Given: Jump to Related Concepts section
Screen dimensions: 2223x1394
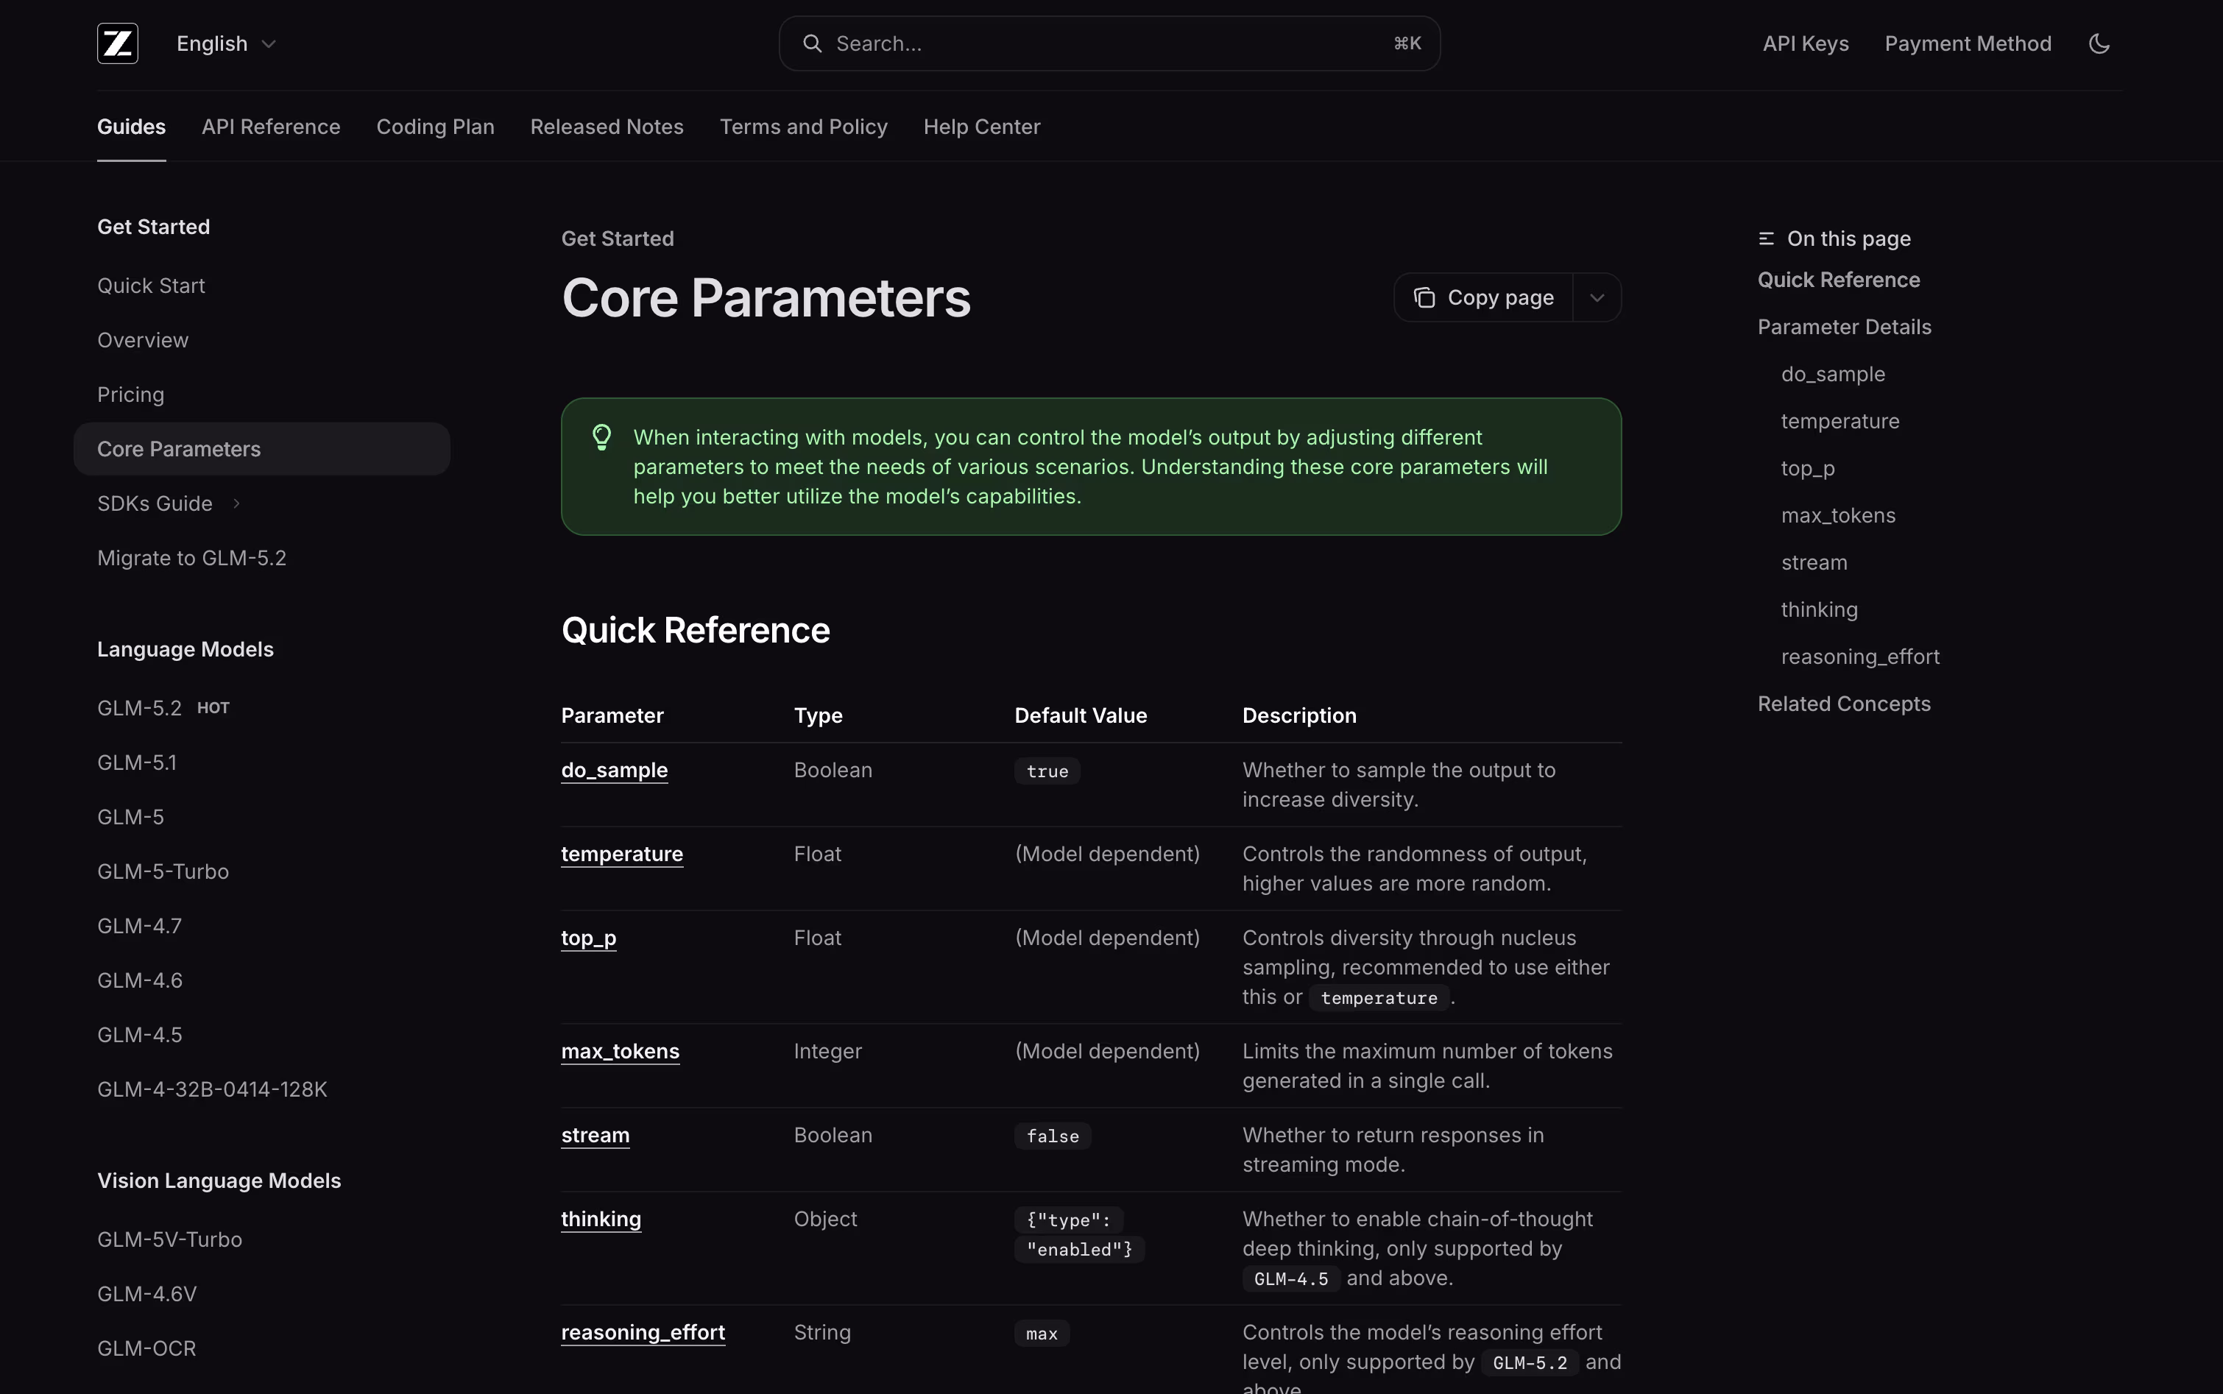Looking at the screenshot, I should point(1844,704).
